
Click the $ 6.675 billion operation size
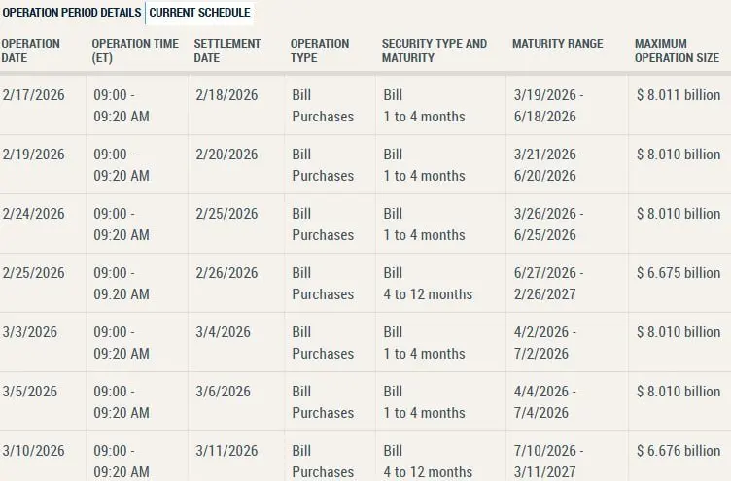tap(678, 273)
